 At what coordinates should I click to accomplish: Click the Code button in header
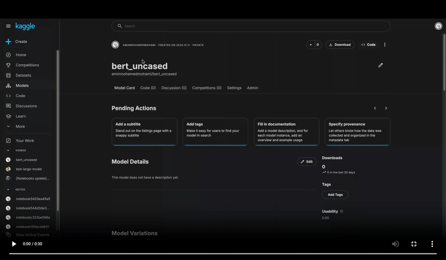(x=368, y=45)
